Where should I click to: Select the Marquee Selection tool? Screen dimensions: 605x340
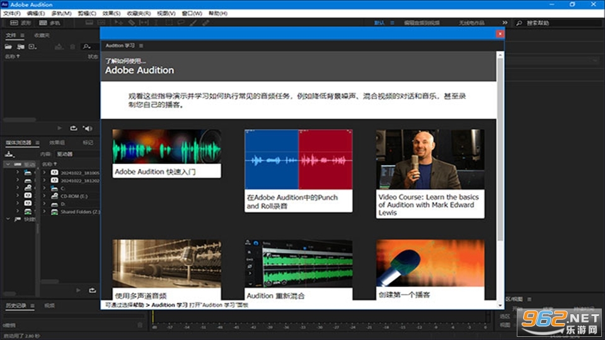pos(169,23)
